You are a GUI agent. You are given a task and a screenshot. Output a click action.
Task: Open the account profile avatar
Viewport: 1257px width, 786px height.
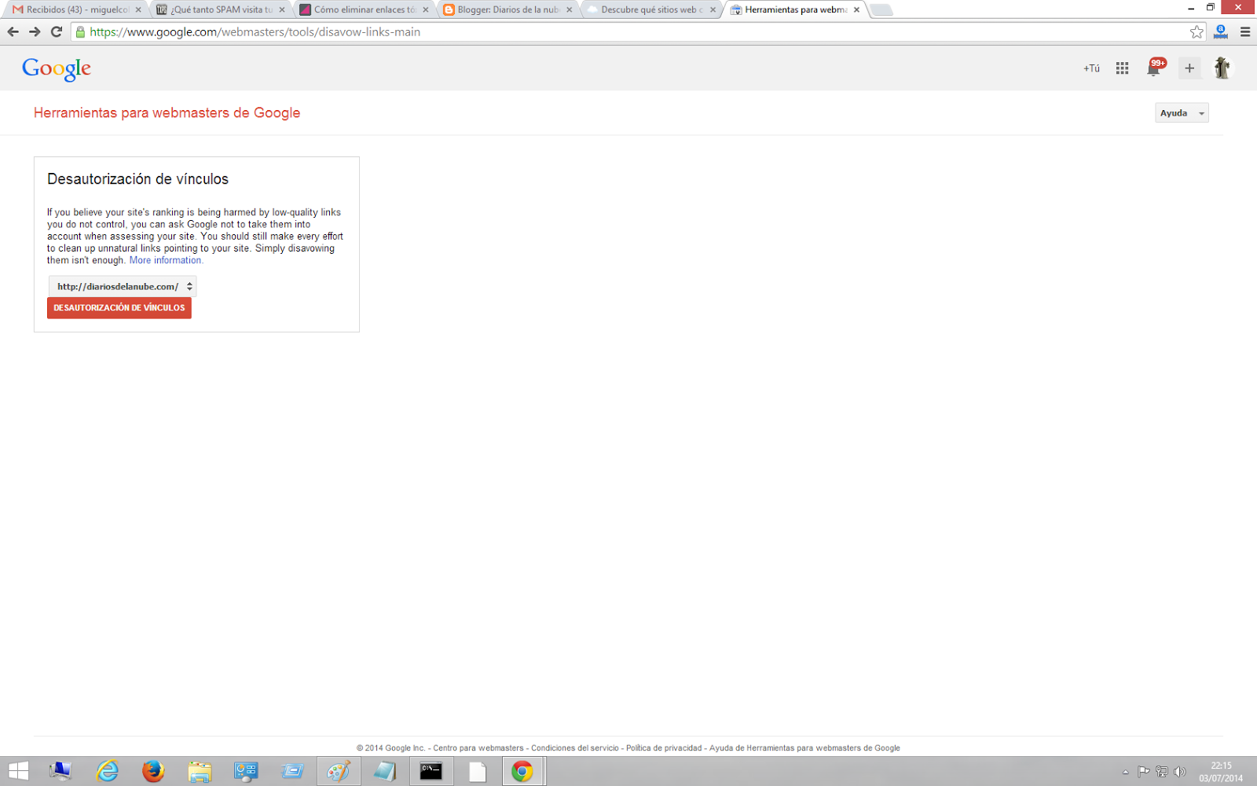coord(1222,68)
